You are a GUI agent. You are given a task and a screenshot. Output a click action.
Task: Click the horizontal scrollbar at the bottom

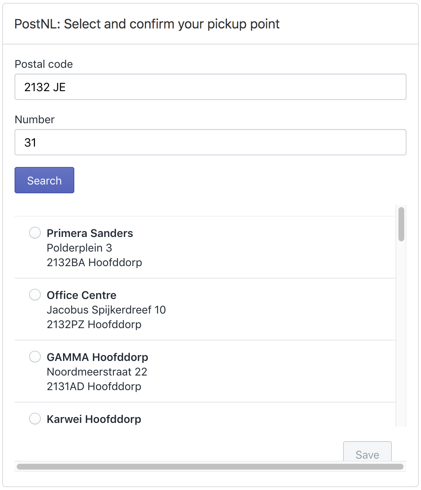(210, 467)
